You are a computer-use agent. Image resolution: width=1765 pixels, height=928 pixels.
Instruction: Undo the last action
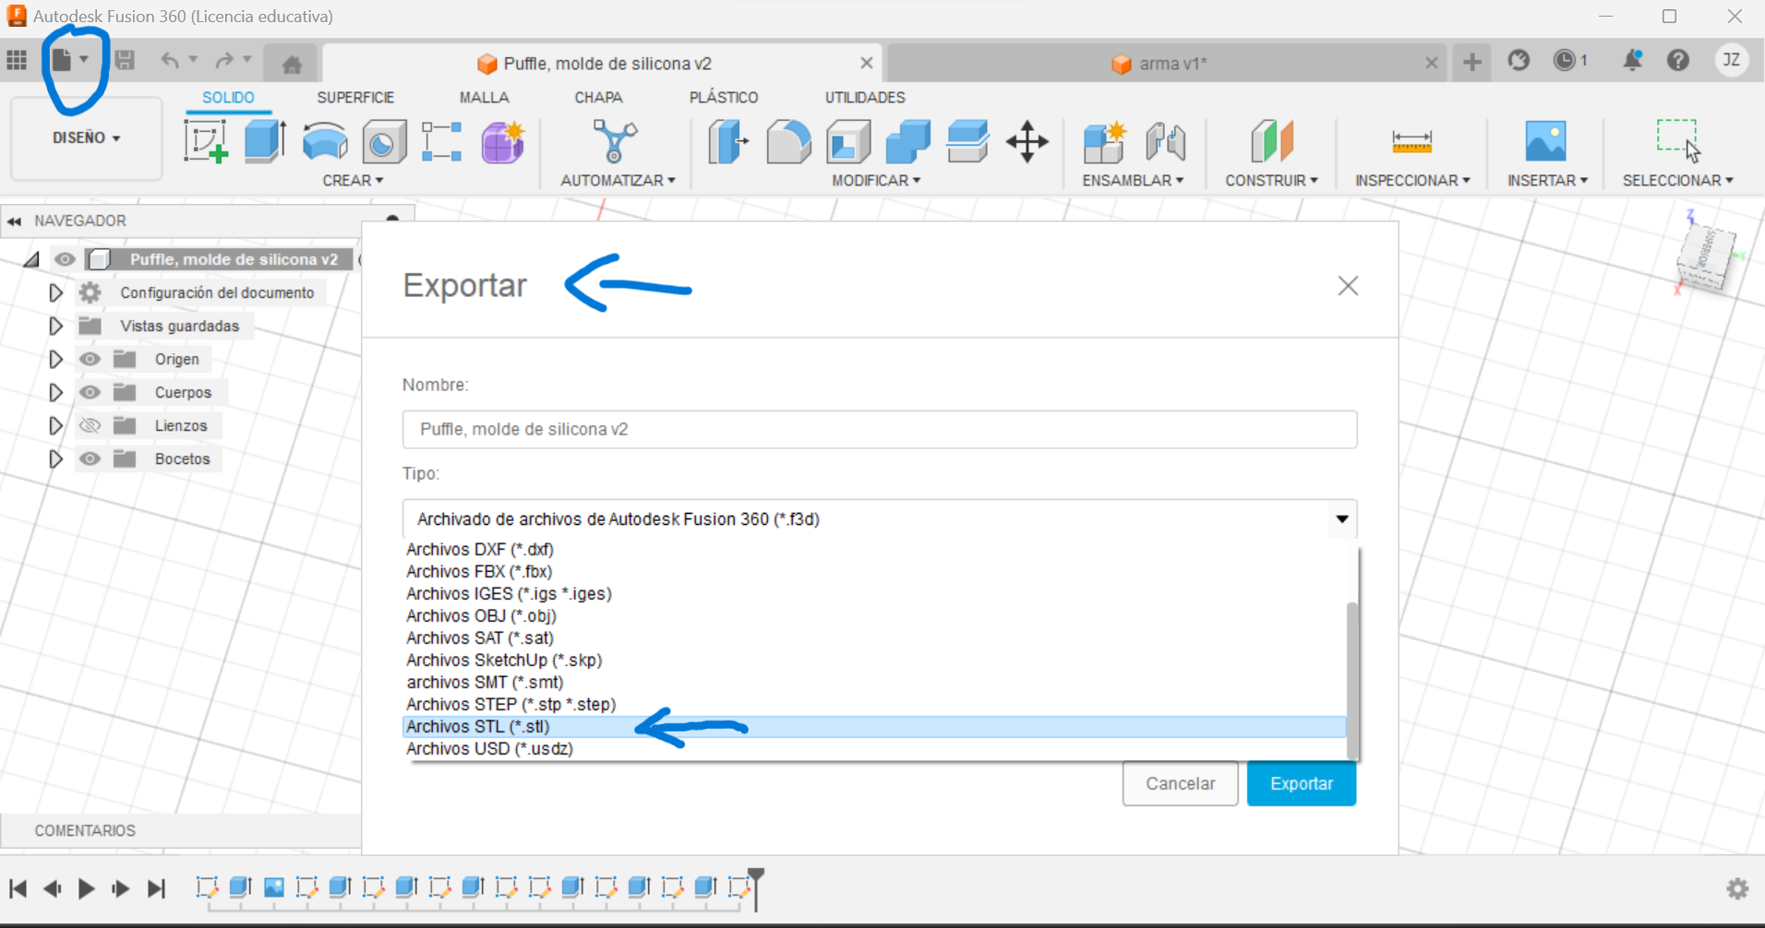coord(170,61)
